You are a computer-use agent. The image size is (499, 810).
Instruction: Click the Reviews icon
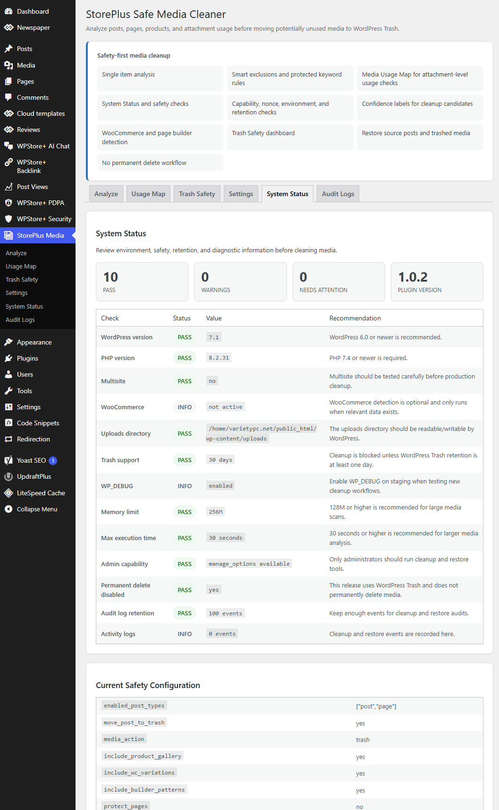pos(8,129)
